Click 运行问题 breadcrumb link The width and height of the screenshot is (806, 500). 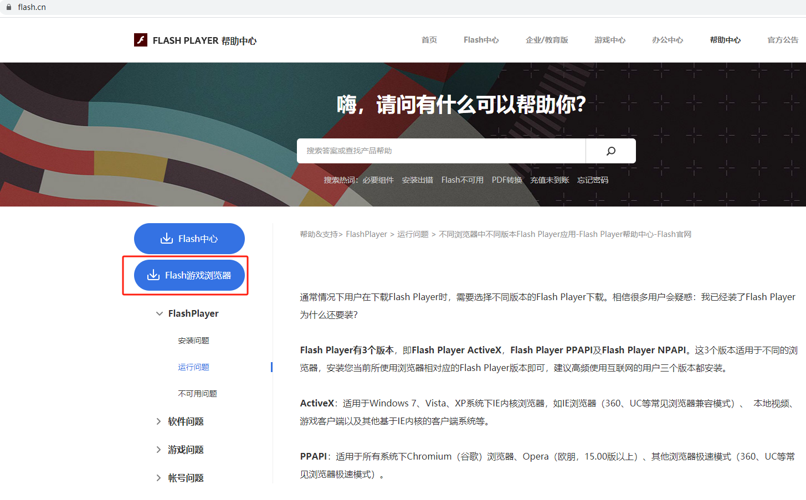[413, 234]
